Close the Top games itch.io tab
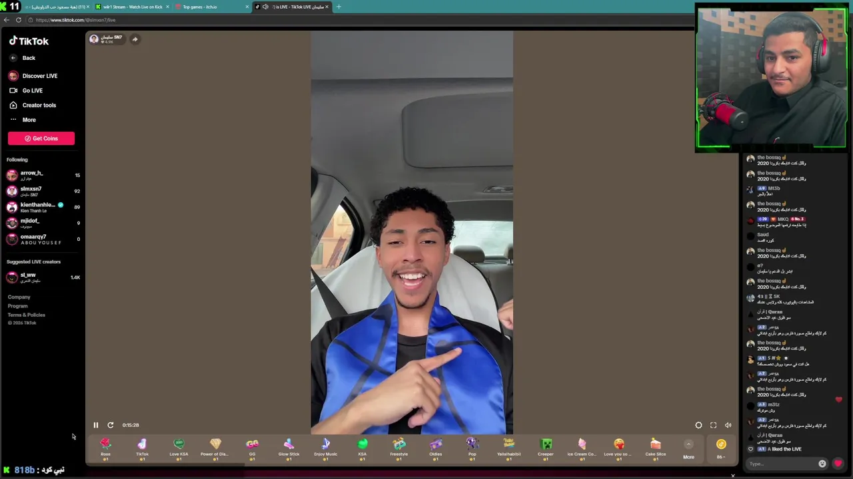Image resolution: width=853 pixels, height=479 pixels. tap(247, 7)
